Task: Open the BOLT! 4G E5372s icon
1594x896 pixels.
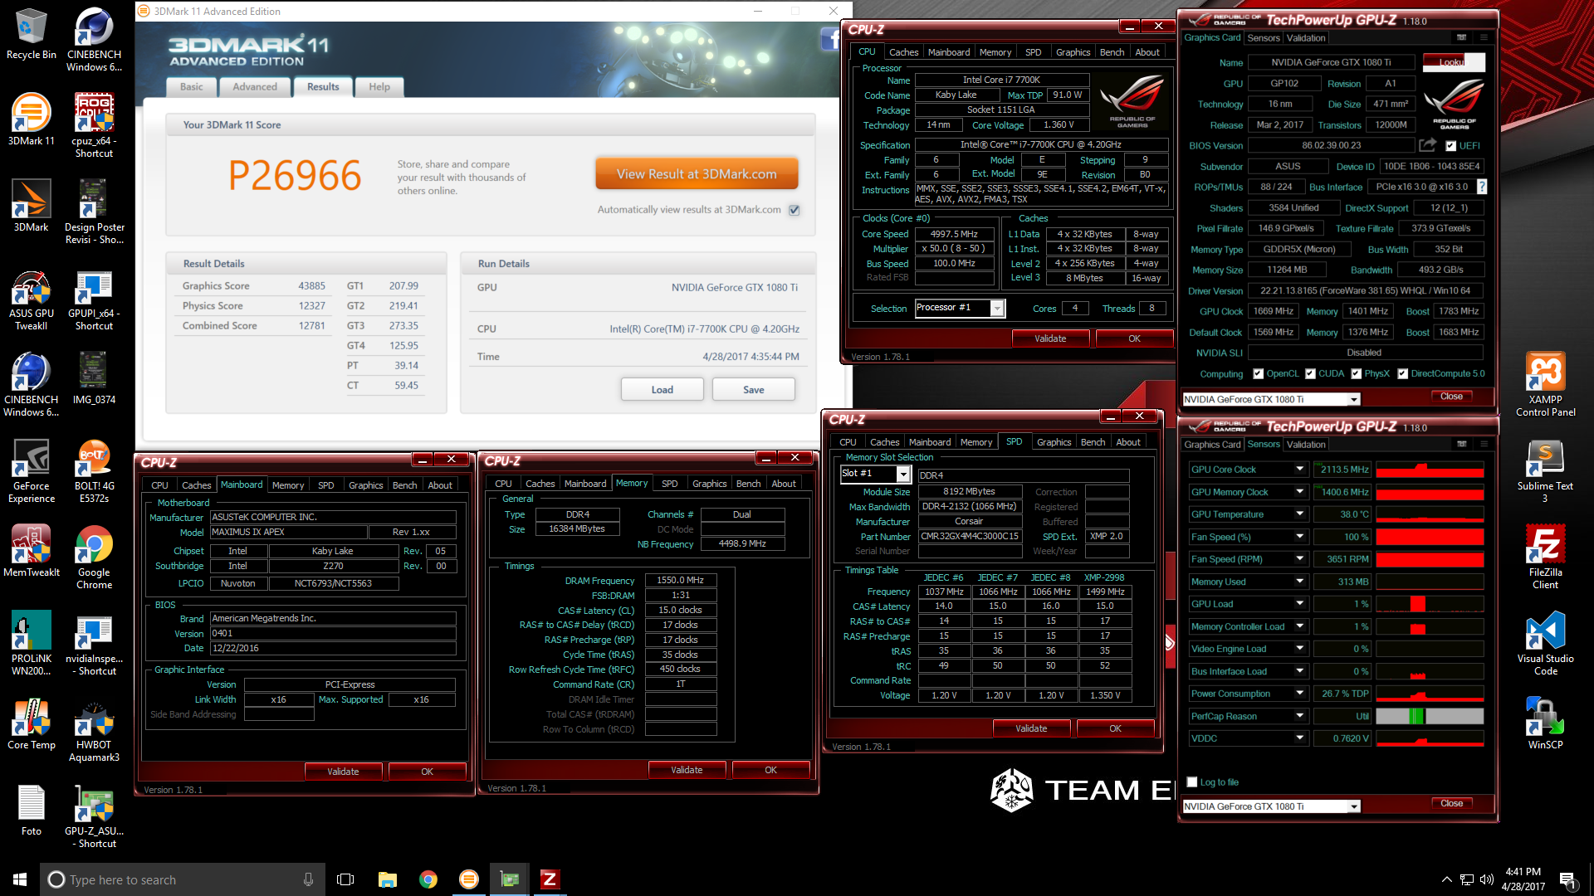Action: click(94, 471)
